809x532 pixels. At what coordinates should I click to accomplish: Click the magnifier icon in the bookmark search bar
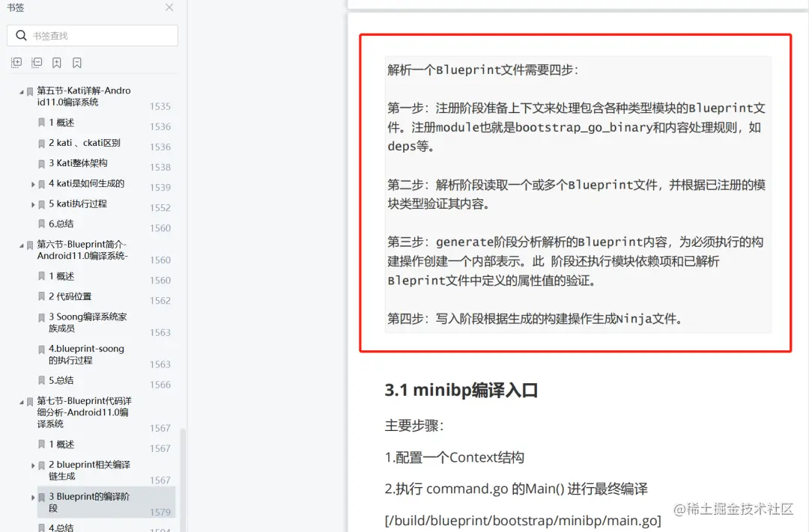pyautogui.click(x=20, y=35)
